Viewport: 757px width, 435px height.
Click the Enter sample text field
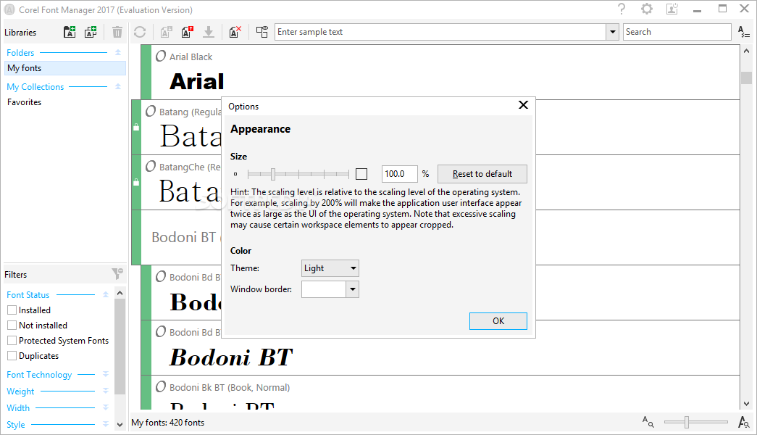[440, 32]
